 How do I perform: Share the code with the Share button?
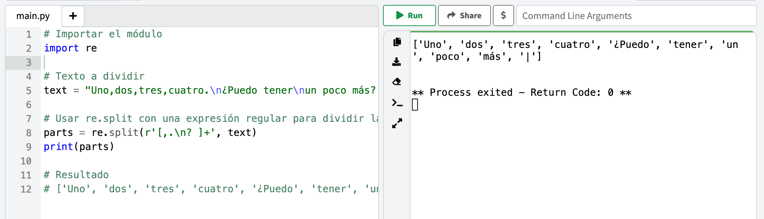(464, 15)
